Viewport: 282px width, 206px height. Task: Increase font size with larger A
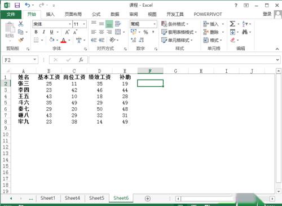[67, 32]
